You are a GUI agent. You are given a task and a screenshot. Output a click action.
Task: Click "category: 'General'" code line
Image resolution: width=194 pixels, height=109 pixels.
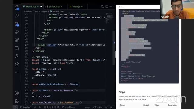point(46,75)
